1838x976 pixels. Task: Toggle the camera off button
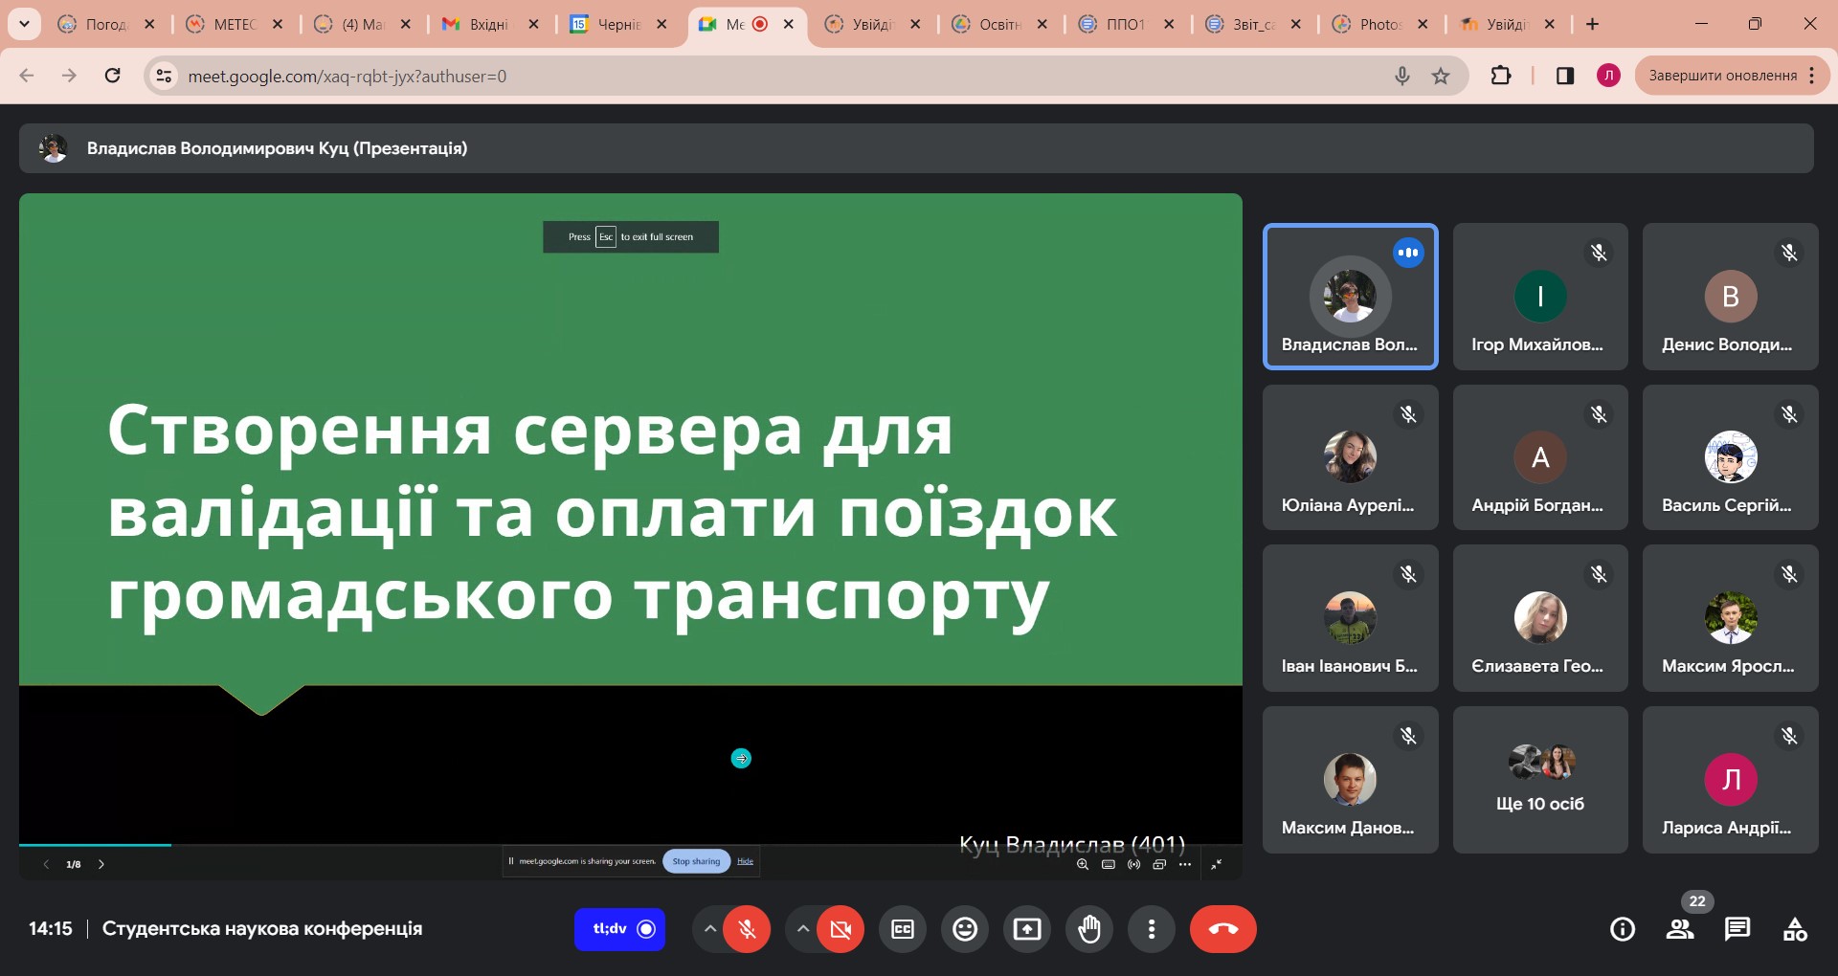841,929
